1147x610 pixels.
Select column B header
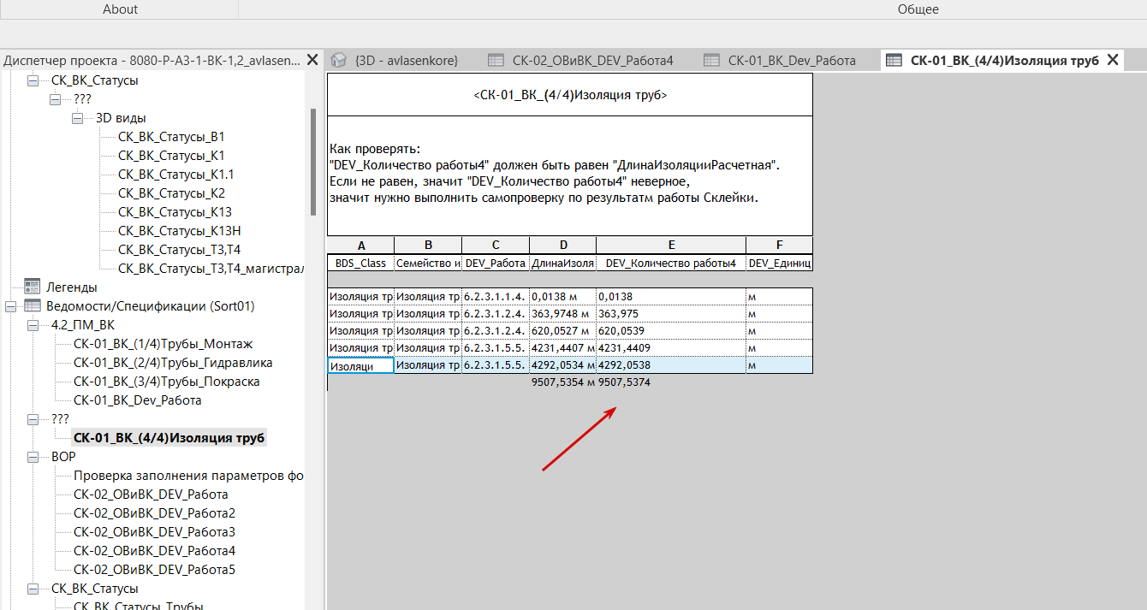[428, 245]
